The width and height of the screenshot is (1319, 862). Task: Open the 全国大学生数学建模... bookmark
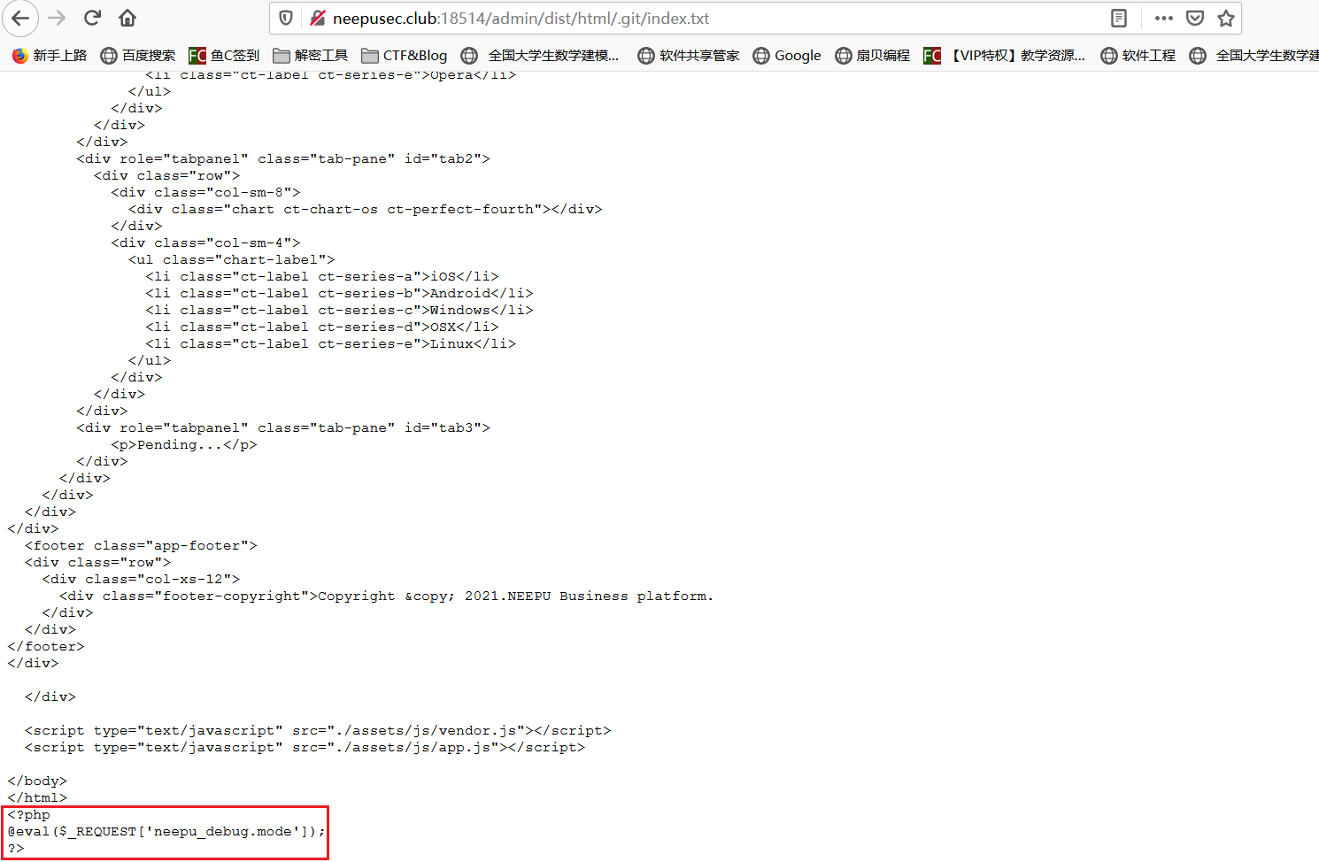[541, 56]
